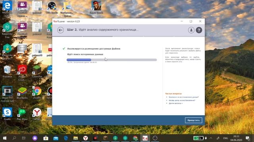254x142 pixels.
Task: Open Google Chrome desktop shortcut
Action: 37,93
